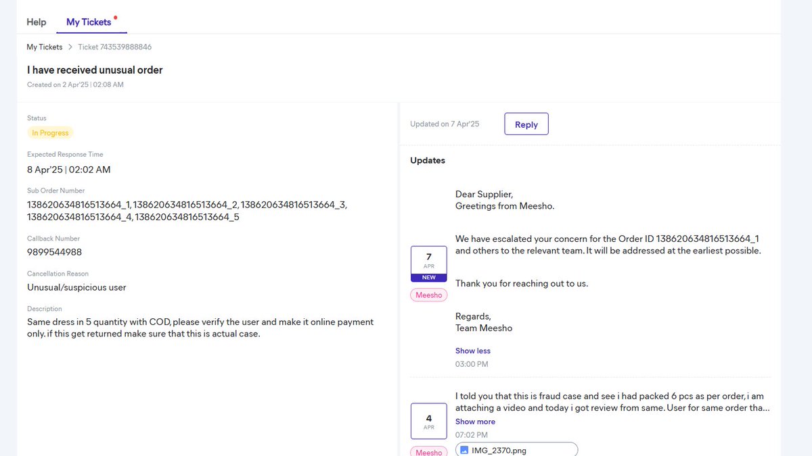Expand the 4 Apr message with Show more

[x=476, y=422]
